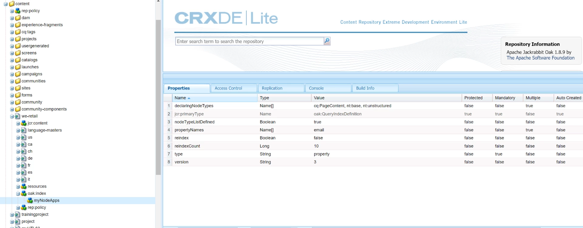
Task: Click the resources node icon
Action: click(x=24, y=186)
